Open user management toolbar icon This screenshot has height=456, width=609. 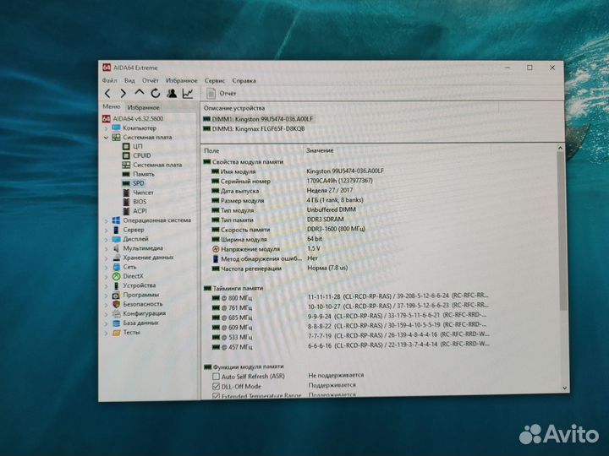coord(172,93)
